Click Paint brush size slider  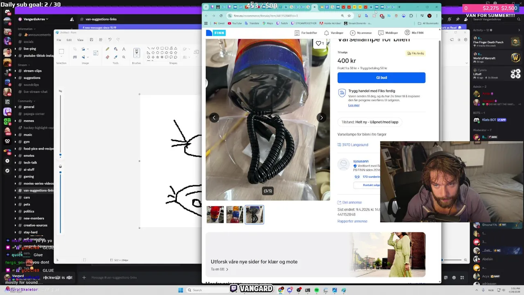pyautogui.click(x=61, y=125)
